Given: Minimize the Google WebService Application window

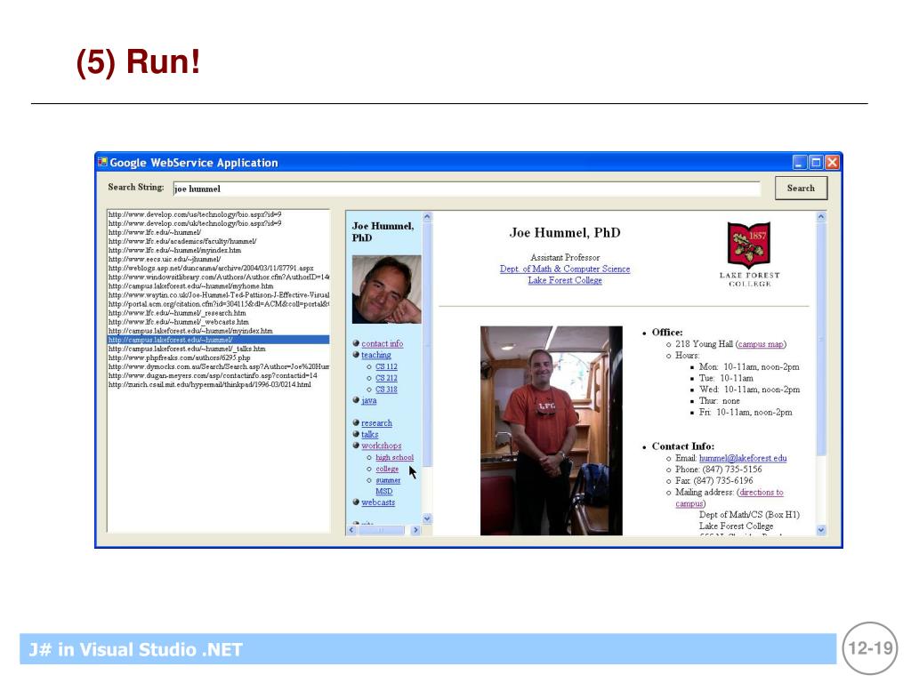Looking at the screenshot, I should coord(800,163).
